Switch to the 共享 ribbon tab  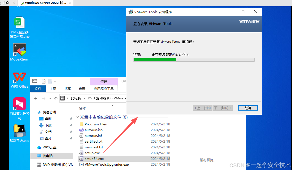click(67, 89)
